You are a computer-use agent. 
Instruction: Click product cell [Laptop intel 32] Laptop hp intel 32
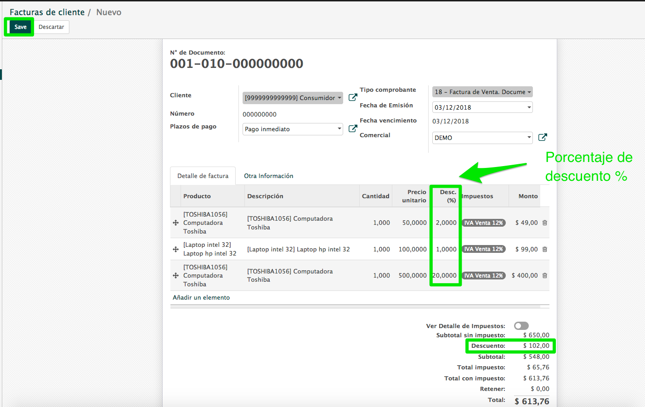pos(210,249)
